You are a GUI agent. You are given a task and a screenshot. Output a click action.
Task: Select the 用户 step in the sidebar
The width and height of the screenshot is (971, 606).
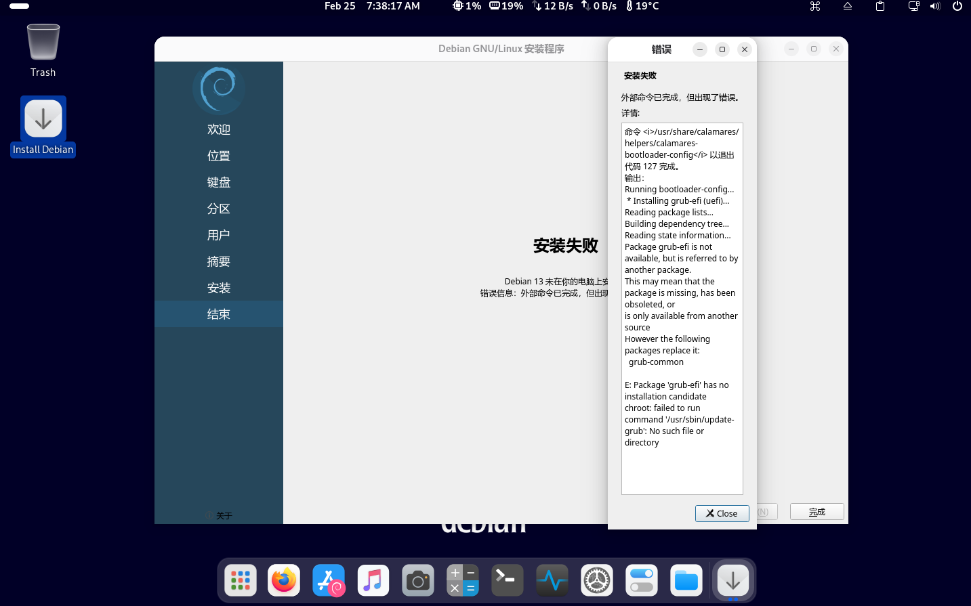click(219, 235)
